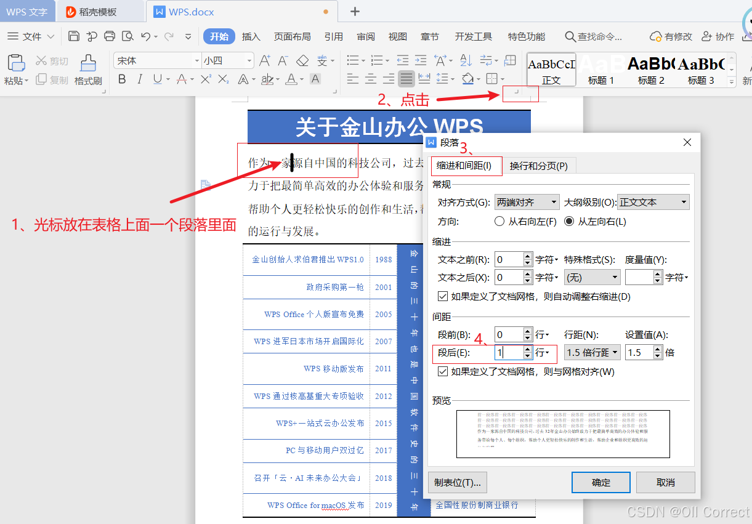Open the line spacing dropdown (1.5 倍行距)
Viewport: 752px width, 524px height.
point(592,352)
